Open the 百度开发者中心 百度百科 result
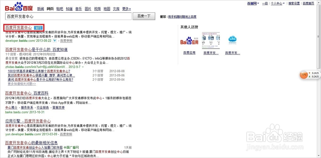The width and height of the screenshot is (321, 158). pos(27,93)
